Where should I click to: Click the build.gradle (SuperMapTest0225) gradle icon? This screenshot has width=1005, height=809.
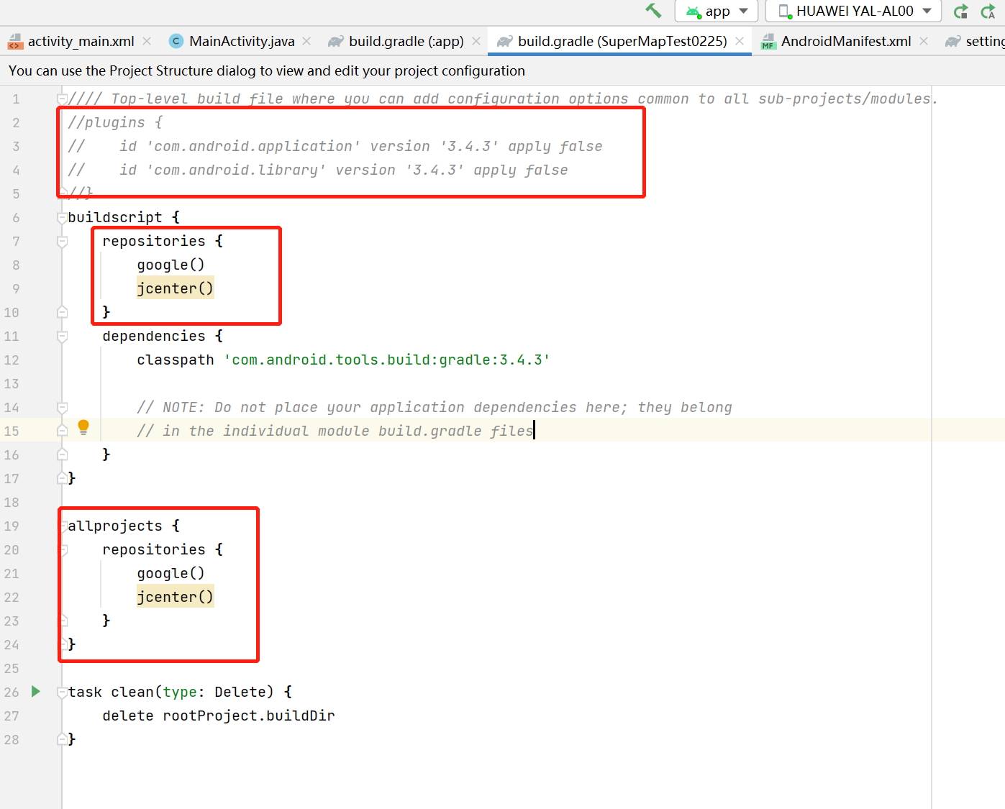point(505,42)
